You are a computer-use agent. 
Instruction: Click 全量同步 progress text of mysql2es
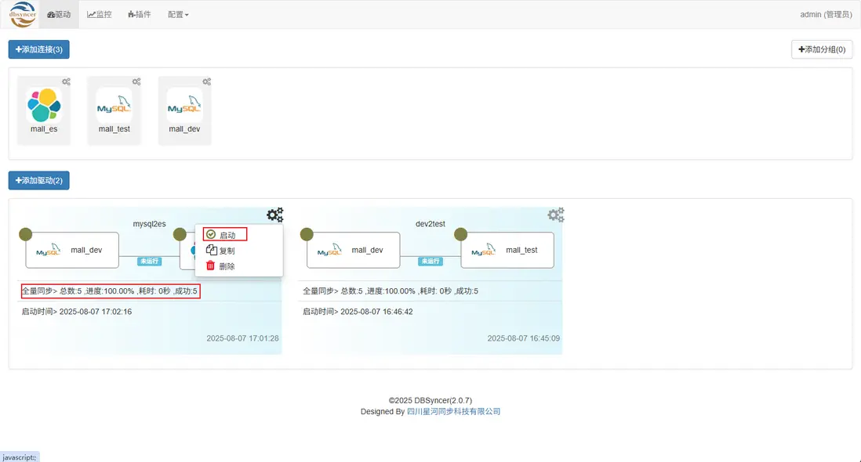(x=110, y=291)
